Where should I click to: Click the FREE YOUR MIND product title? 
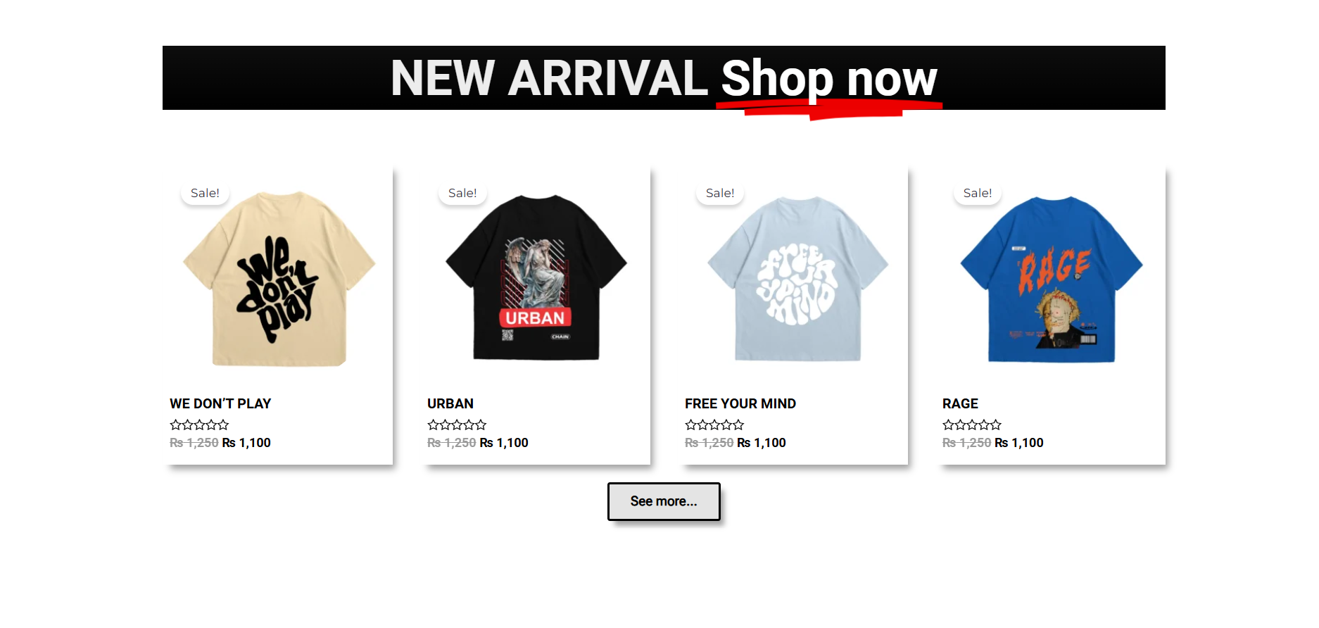coord(740,403)
